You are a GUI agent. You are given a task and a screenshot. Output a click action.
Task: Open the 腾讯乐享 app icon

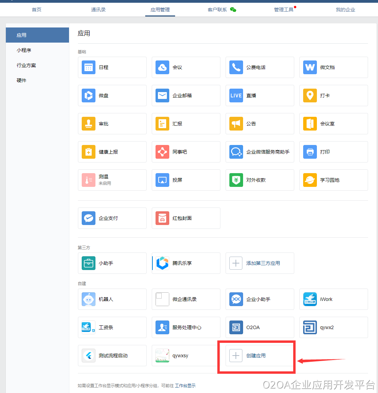tap(162, 263)
